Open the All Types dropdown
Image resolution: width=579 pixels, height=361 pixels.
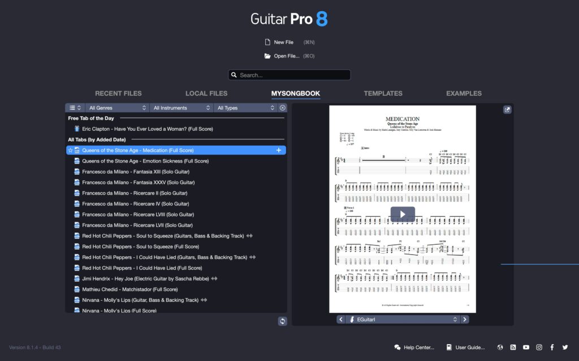tap(245, 107)
